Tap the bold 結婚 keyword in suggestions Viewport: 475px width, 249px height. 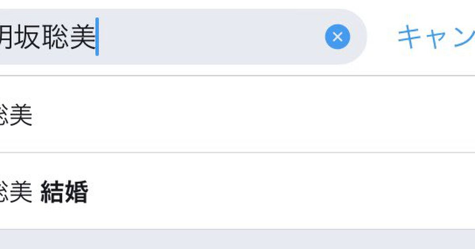pos(65,192)
